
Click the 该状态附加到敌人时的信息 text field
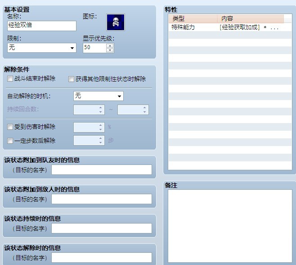point(102,199)
